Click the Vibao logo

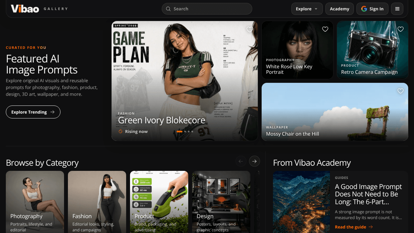point(25,9)
